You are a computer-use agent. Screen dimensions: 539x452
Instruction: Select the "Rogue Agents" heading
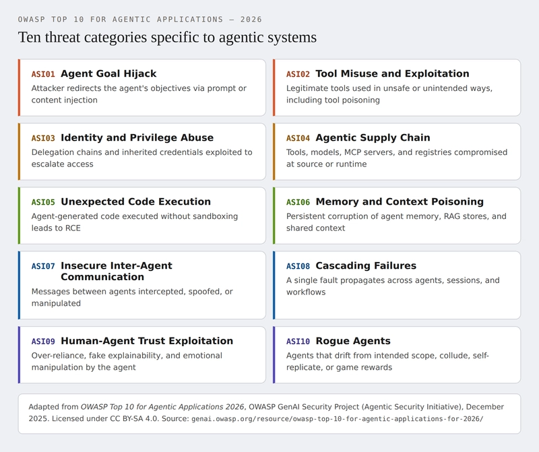click(x=353, y=341)
